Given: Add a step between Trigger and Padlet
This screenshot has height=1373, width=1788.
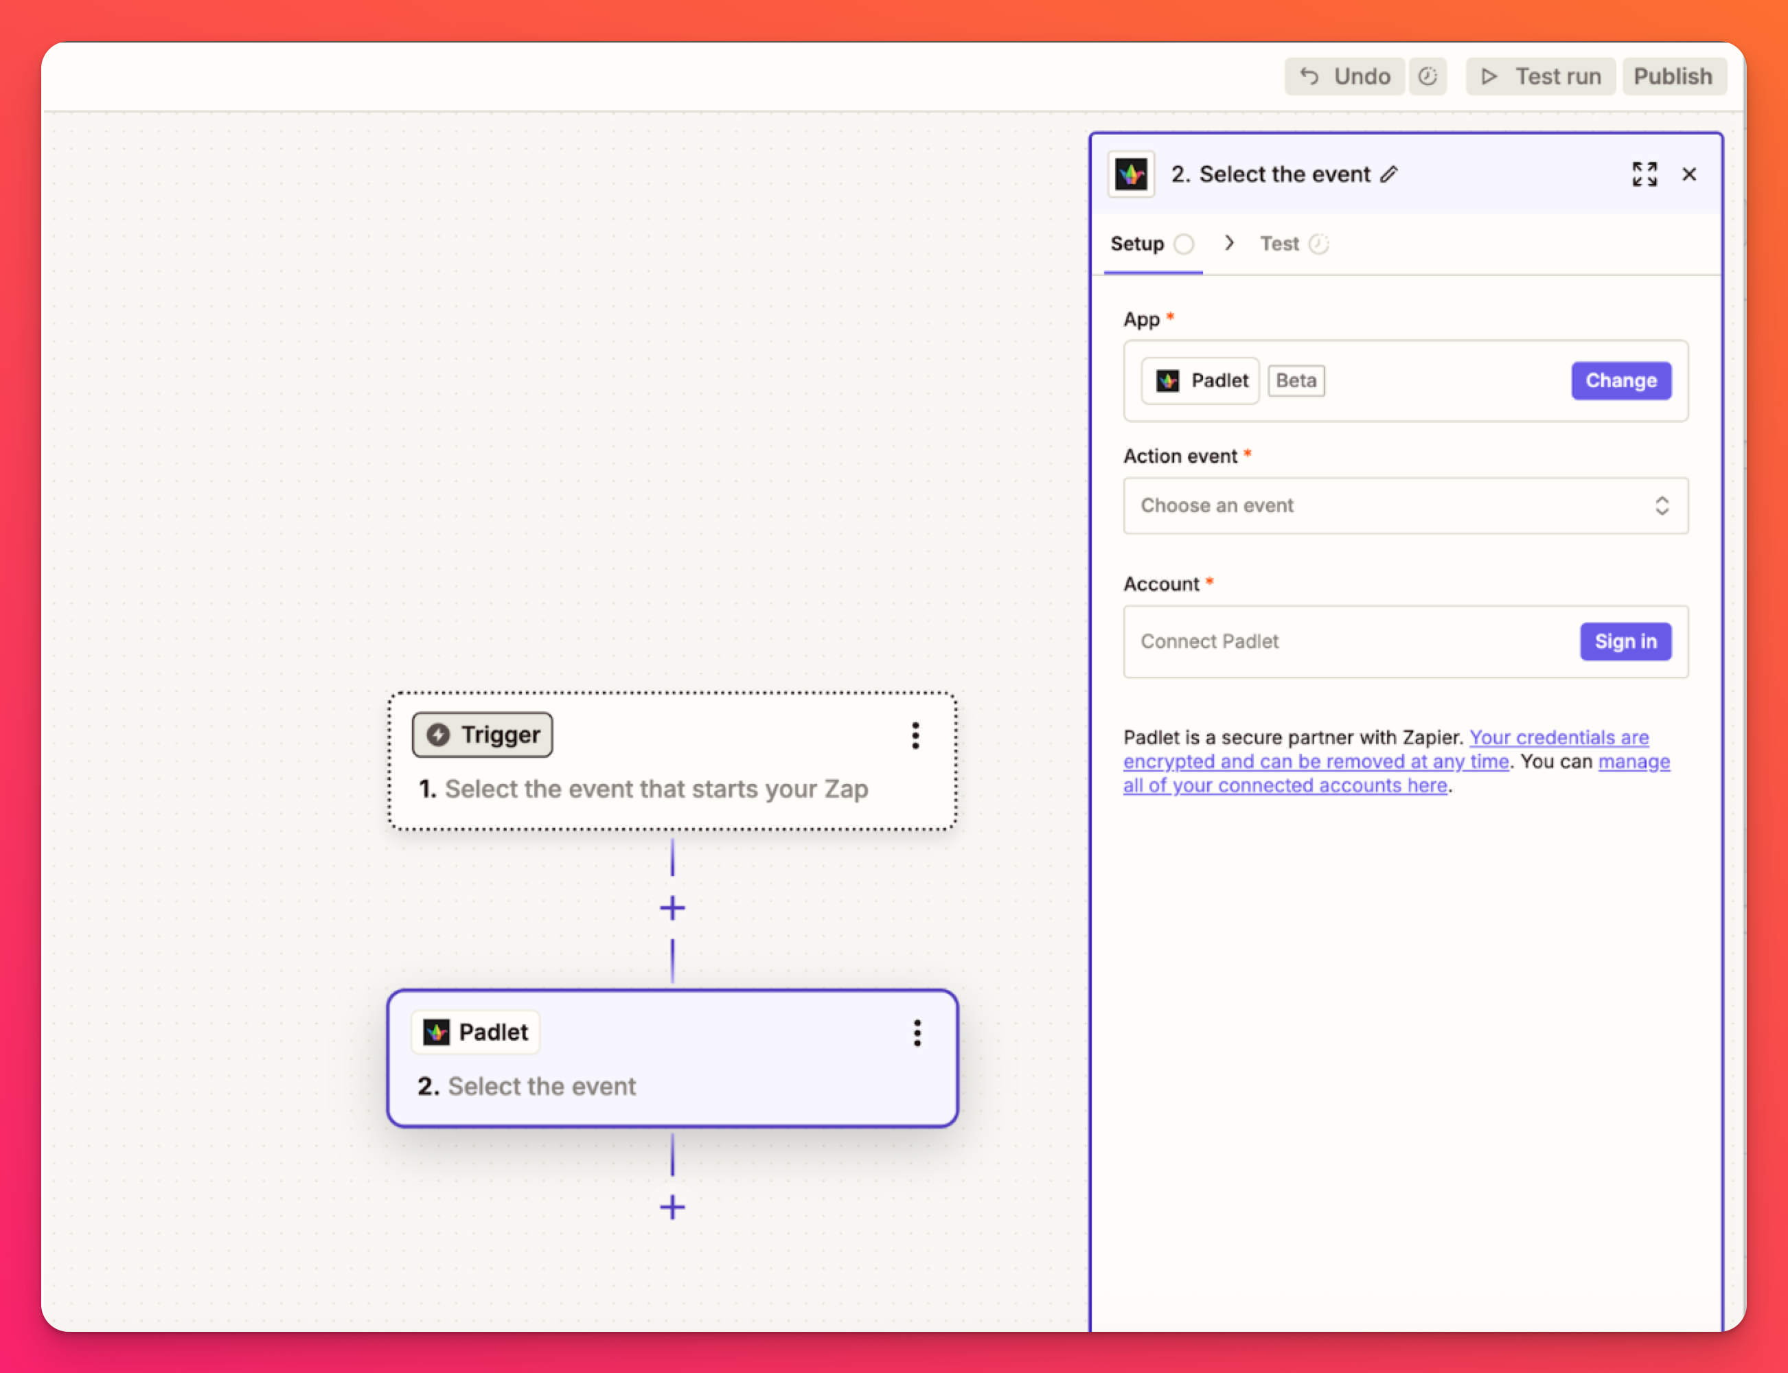Looking at the screenshot, I should 672,908.
